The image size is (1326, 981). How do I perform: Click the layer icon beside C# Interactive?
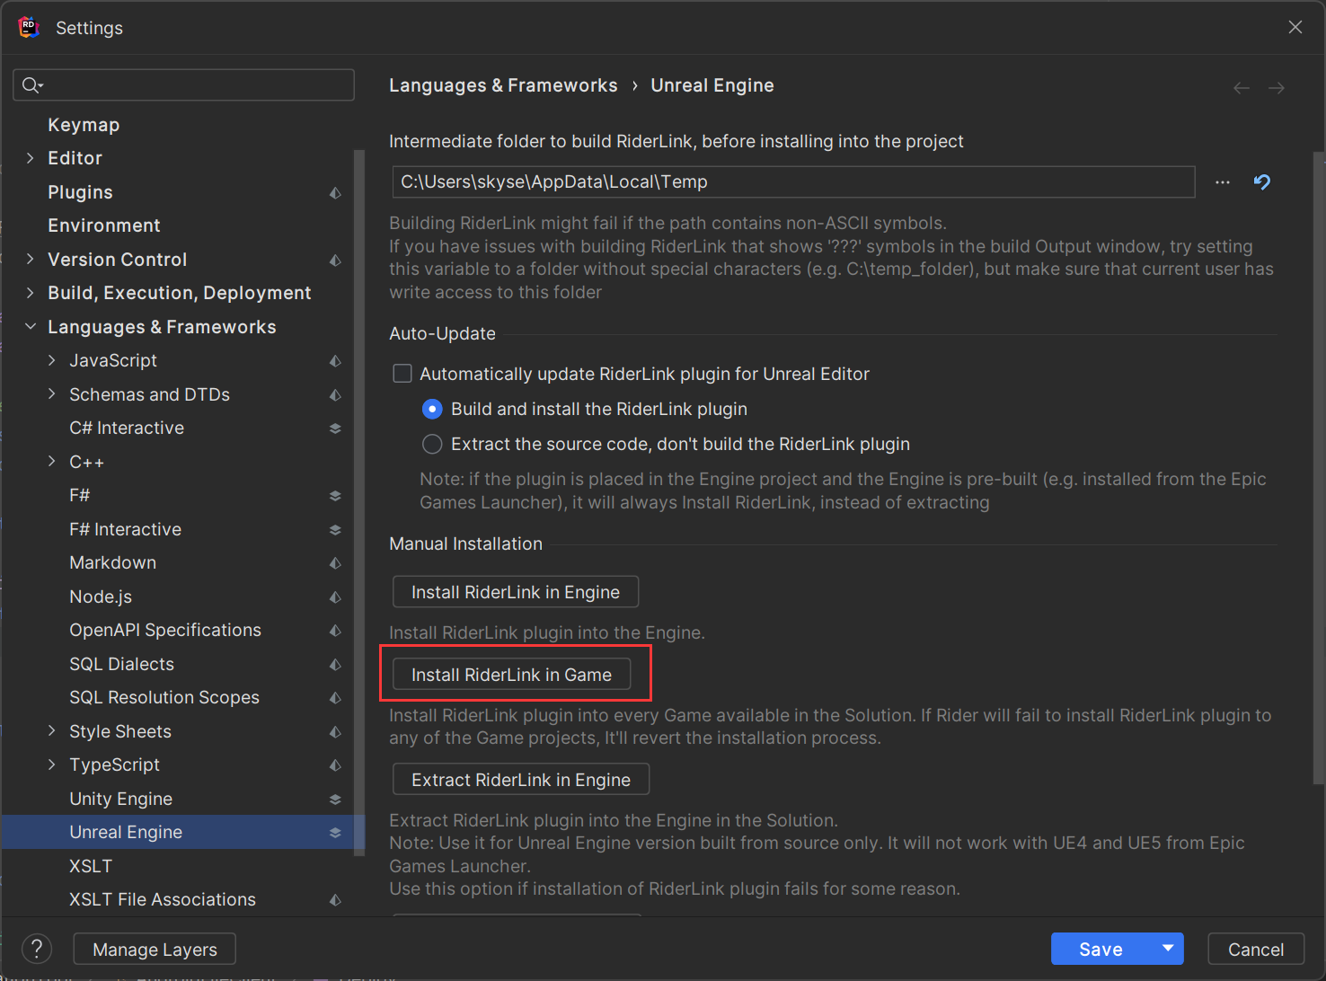pyautogui.click(x=335, y=429)
